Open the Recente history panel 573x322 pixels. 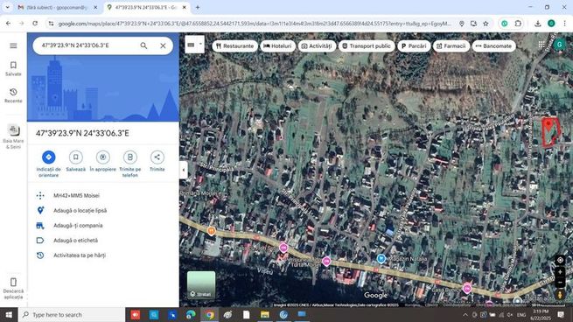pos(13,95)
